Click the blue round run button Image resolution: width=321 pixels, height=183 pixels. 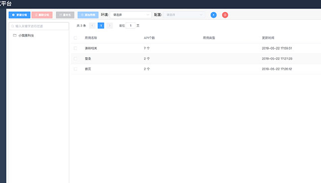(214, 15)
